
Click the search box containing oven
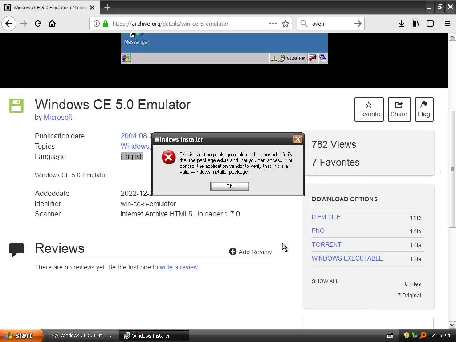coord(331,24)
